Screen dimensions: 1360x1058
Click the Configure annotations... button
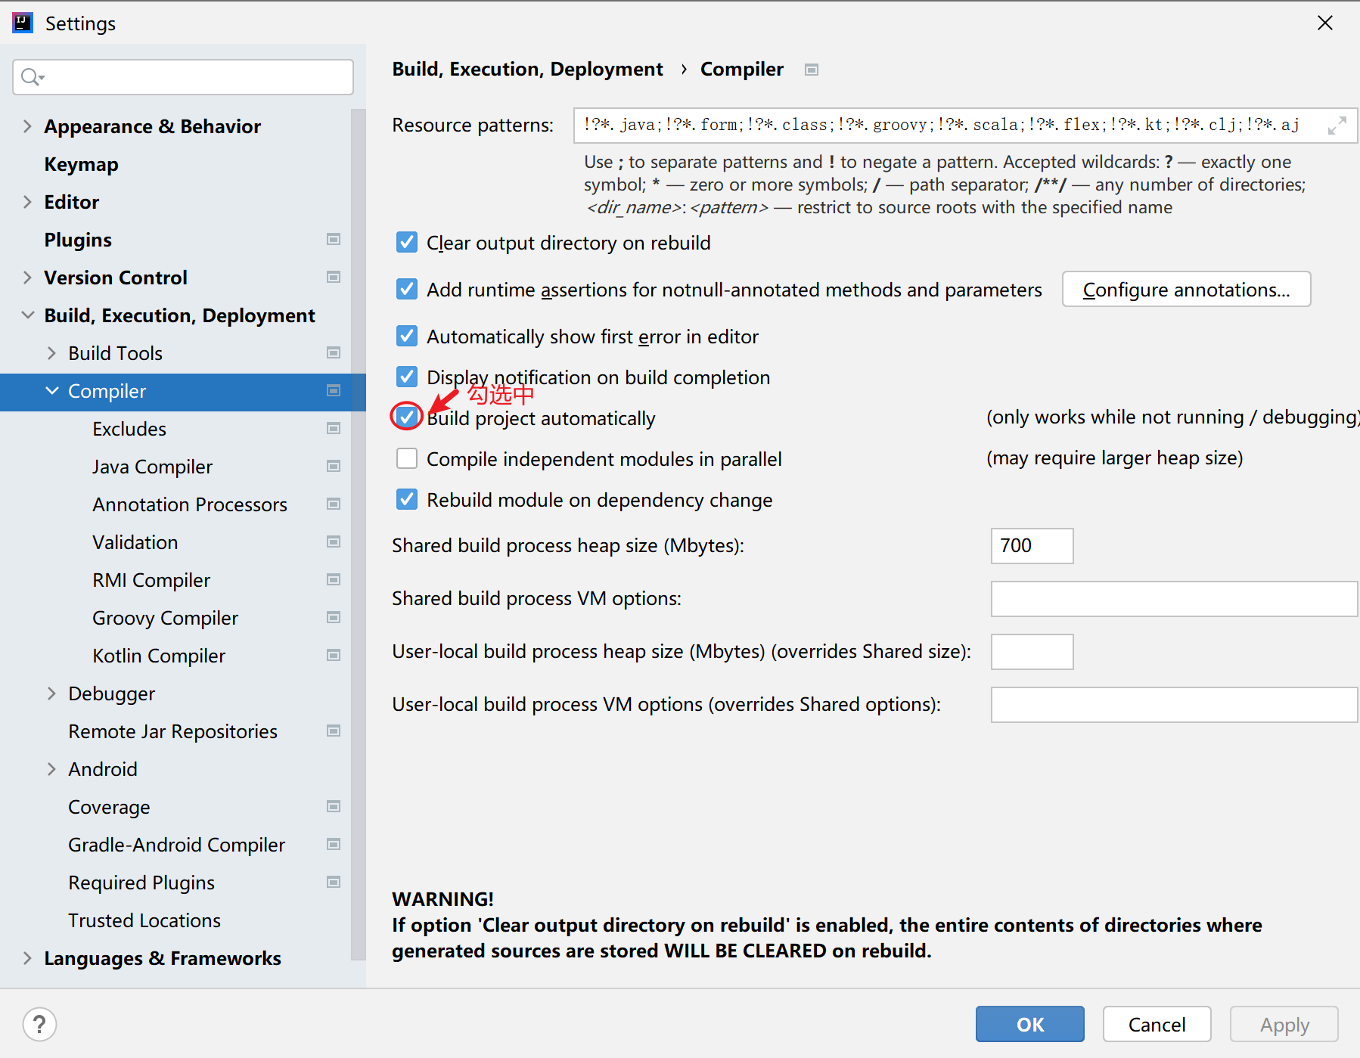click(x=1186, y=290)
